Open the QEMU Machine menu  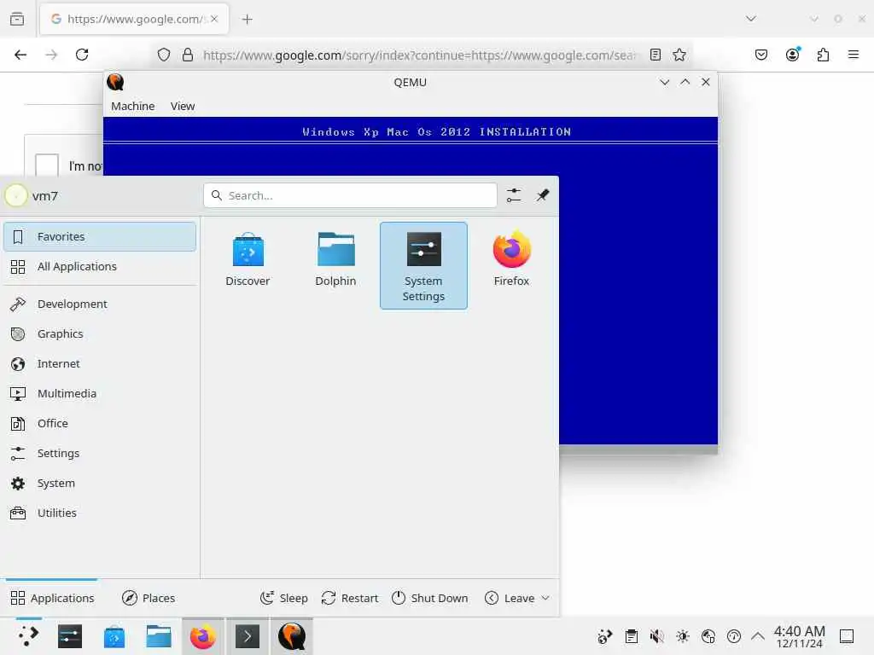(x=132, y=106)
